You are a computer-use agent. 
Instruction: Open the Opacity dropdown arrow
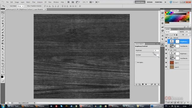click(x=190, y=32)
